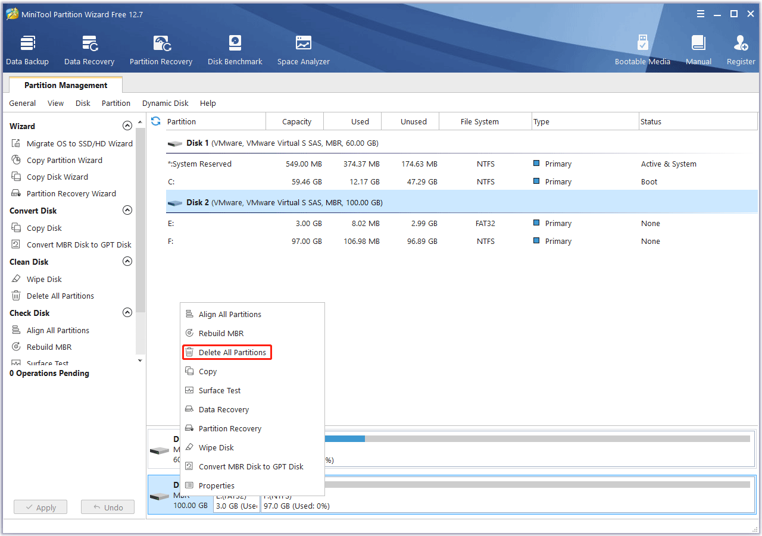
Task: Select the C: partition row
Action: point(461,181)
